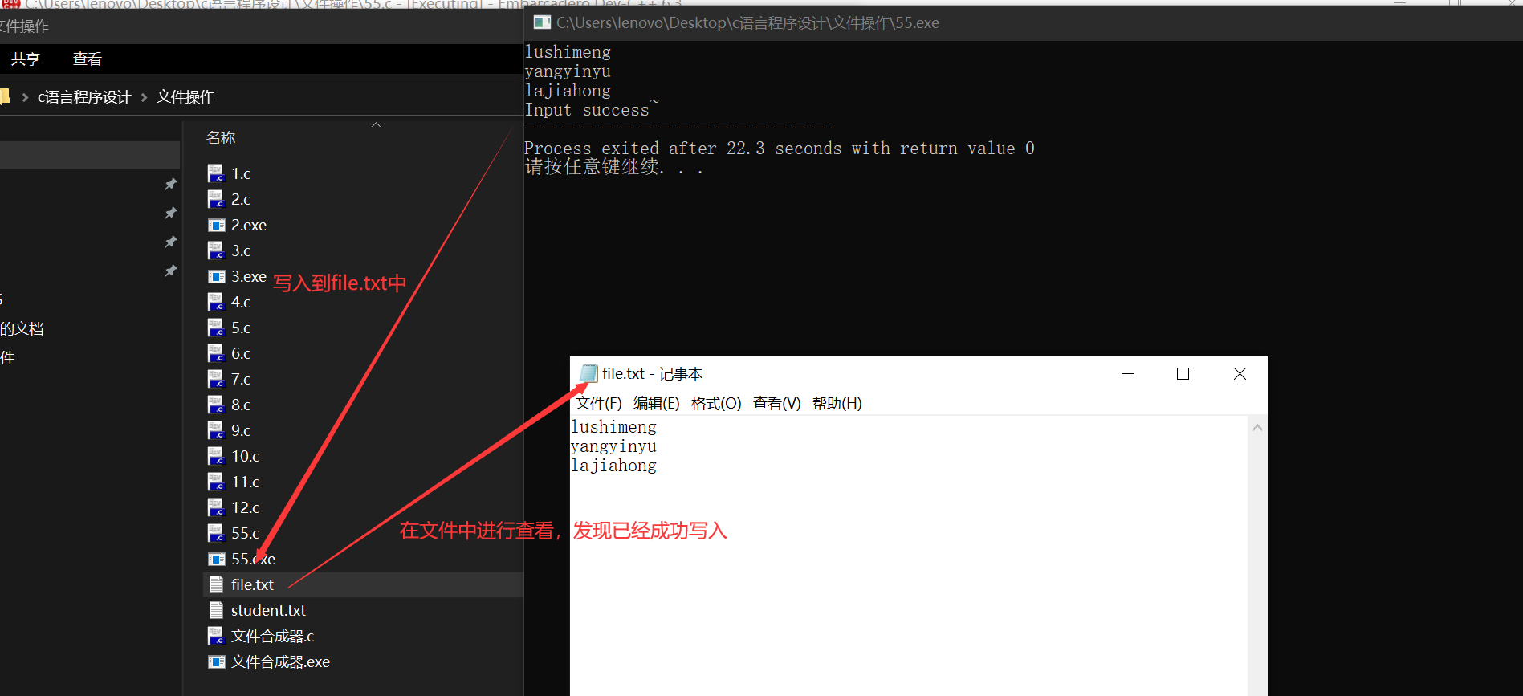The width and height of the screenshot is (1523, 696).
Task: Click the first pin icon in Explorer sidebar
Action: click(x=170, y=185)
